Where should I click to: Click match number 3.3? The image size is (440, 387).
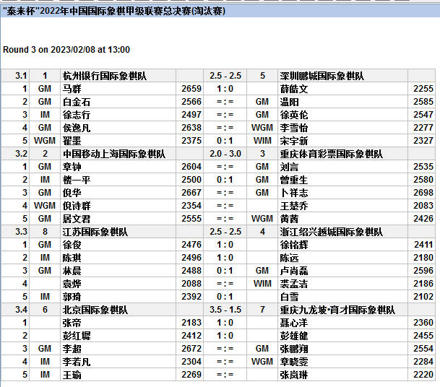click(x=21, y=232)
